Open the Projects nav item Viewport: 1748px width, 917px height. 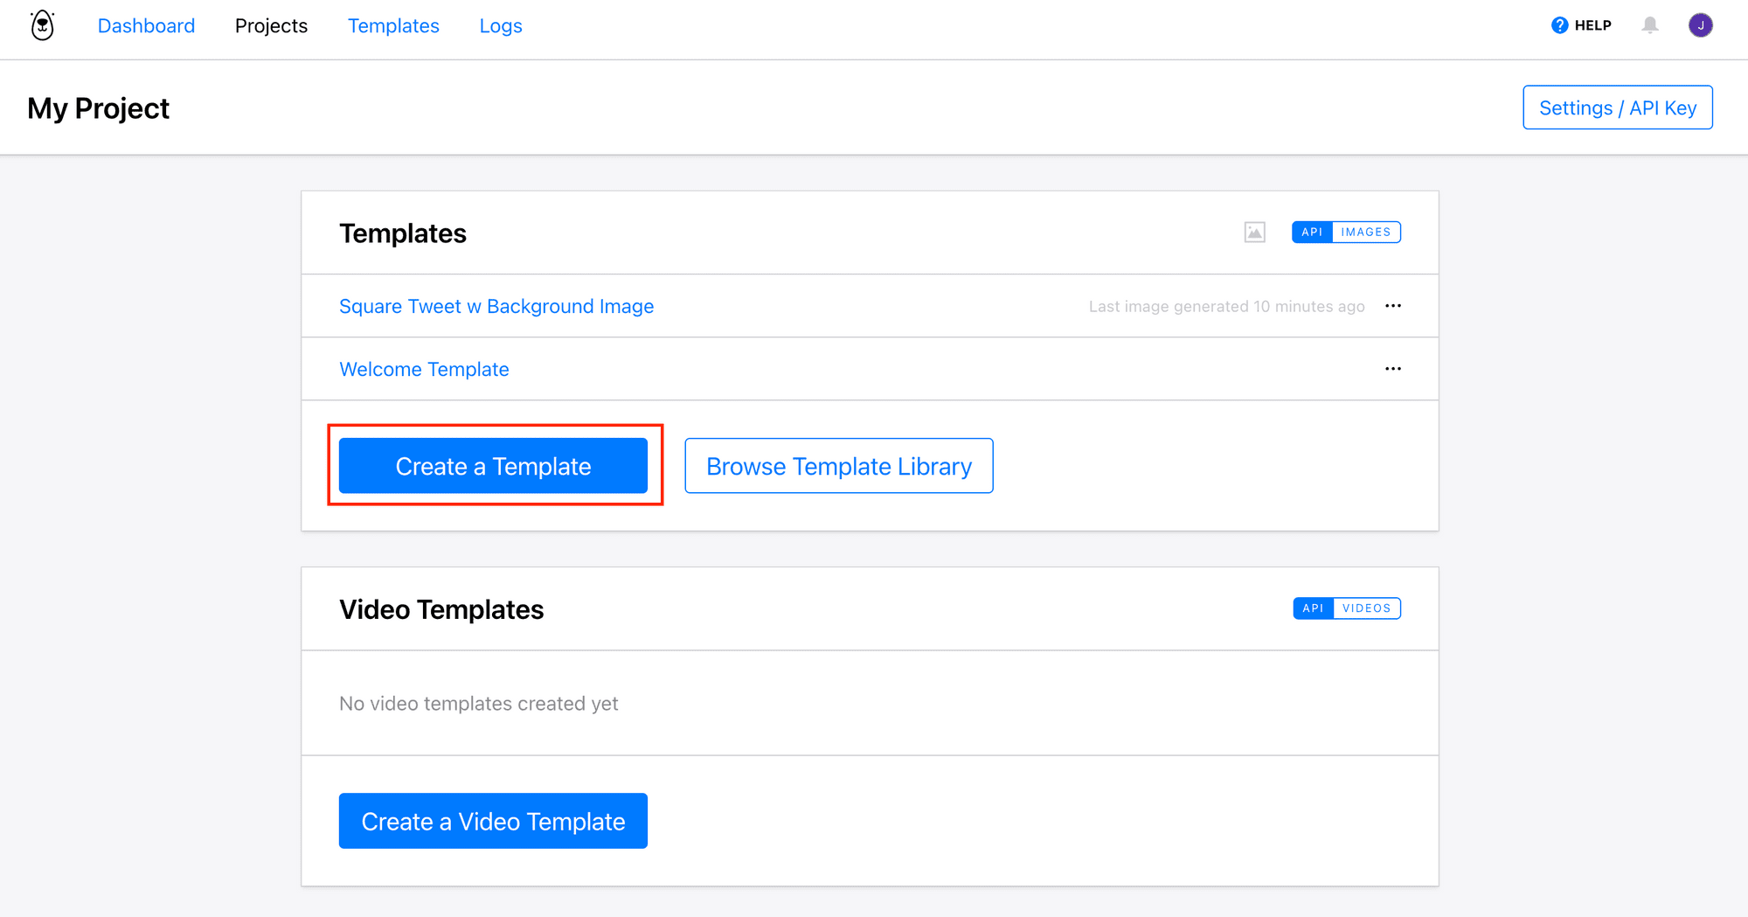coord(271,26)
